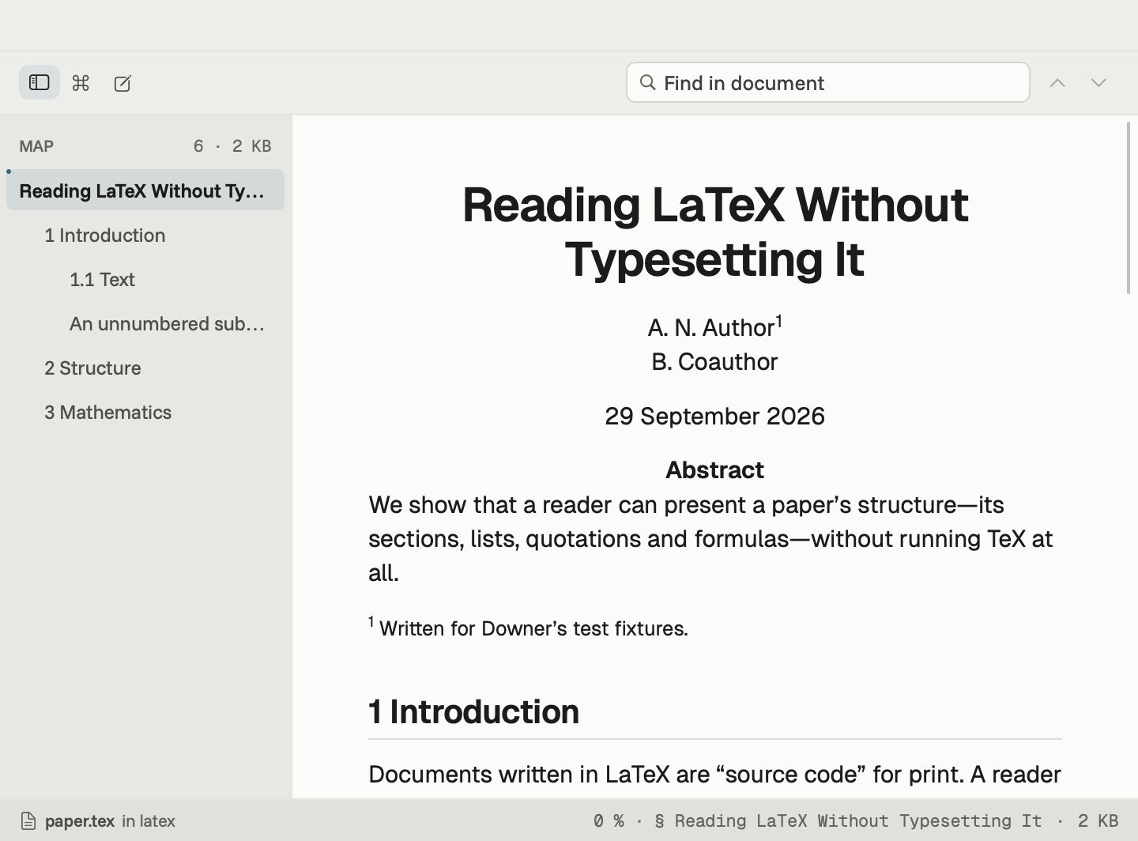Click the date '29 September 2026'
The height and width of the screenshot is (841, 1138).
click(x=714, y=416)
